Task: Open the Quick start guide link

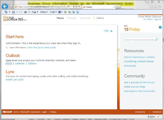Action: point(42,47)
